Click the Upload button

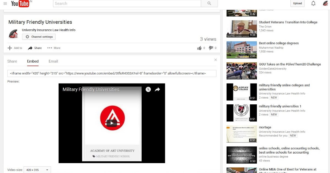tap(297, 3)
